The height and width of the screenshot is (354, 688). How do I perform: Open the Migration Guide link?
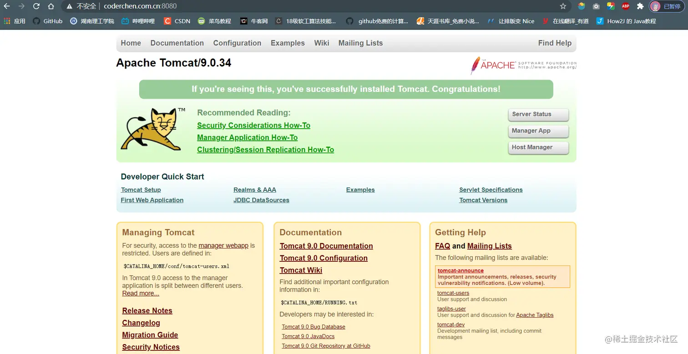click(x=150, y=335)
